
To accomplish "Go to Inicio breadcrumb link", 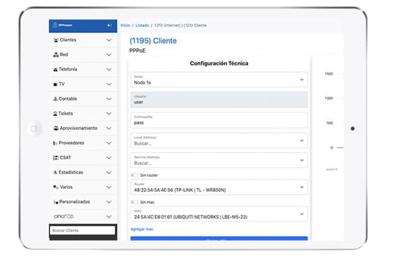I will [x=125, y=25].
